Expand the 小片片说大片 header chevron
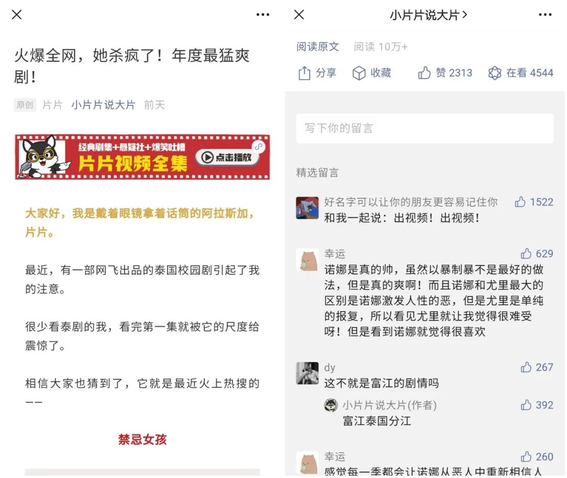Viewport: 567px width, 478px height. pyautogui.click(x=465, y=15)
